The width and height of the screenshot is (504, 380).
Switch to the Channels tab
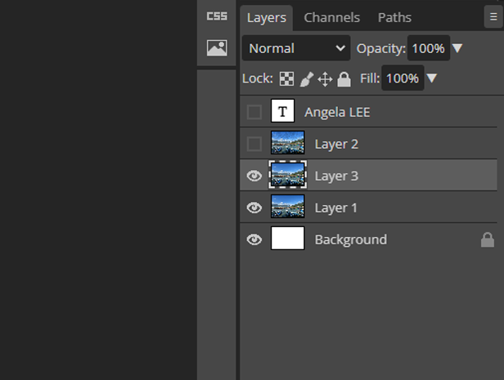331,17
